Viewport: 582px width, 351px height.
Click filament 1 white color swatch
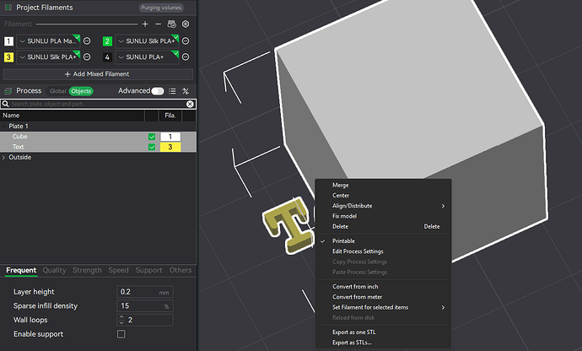coord(8,40)
